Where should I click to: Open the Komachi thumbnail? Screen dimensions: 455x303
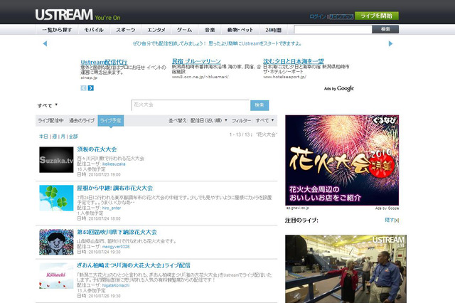[x=56, y=276]
